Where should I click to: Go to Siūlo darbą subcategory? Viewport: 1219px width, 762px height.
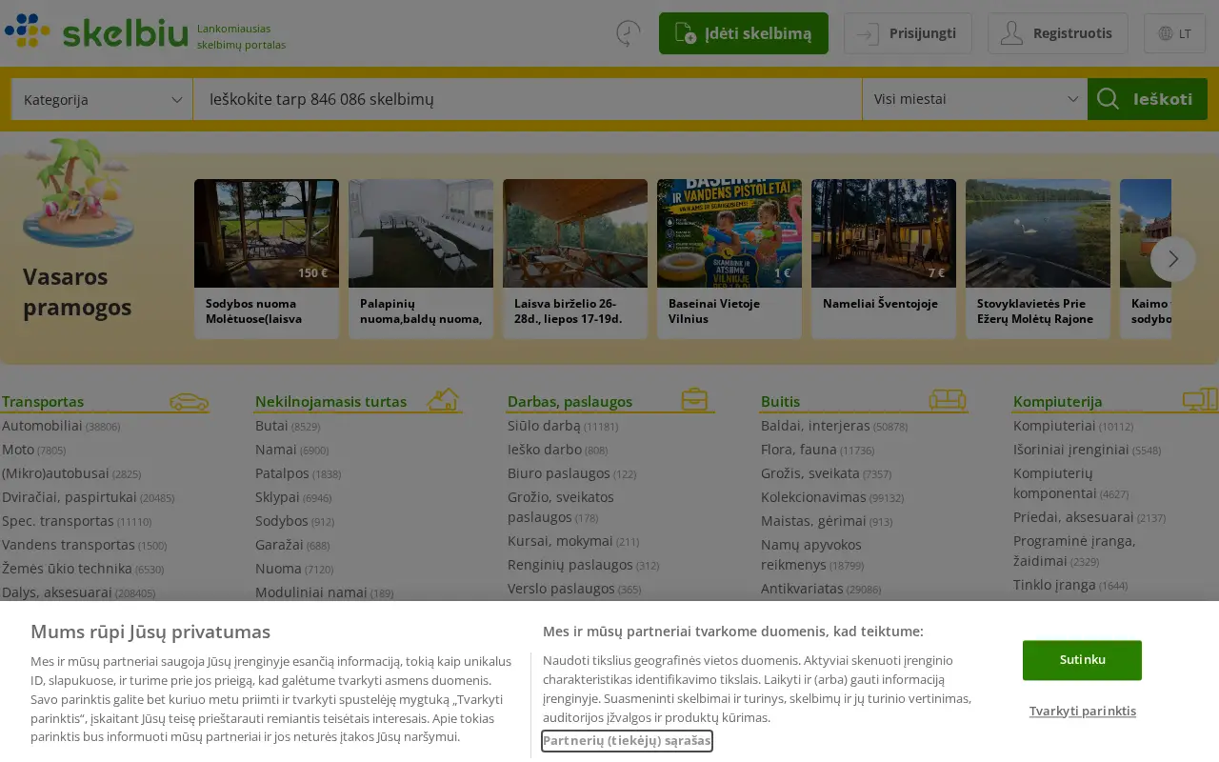(x=544, y=426)
